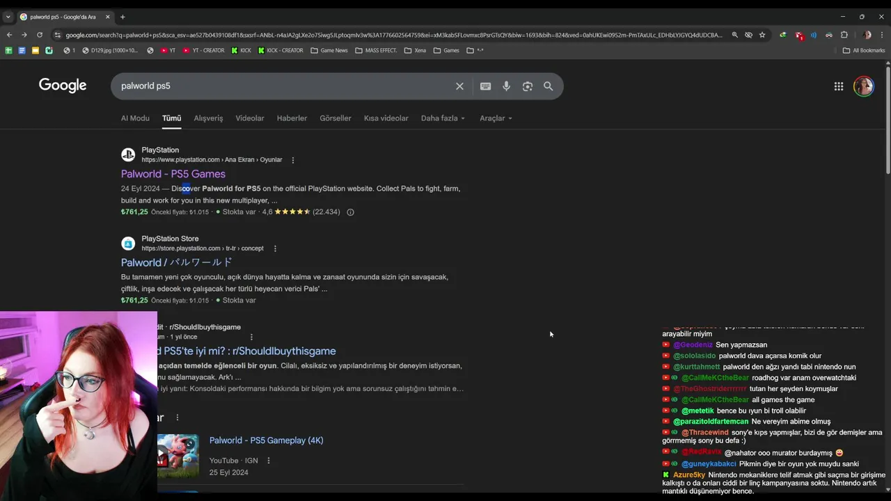Viewport: 891px width, 501px height.
Task: Go back to the previous page
Action: pyautogui.click(x=9, y=35)
